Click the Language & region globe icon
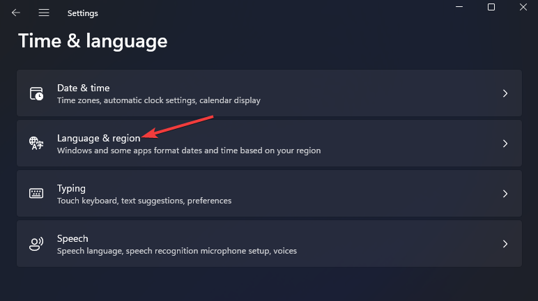 tap(36, 144)
